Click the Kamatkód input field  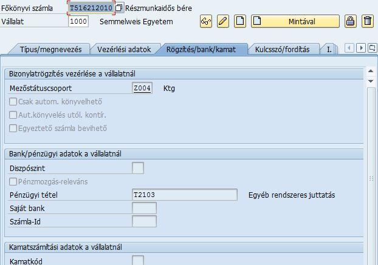coord(138,260)
